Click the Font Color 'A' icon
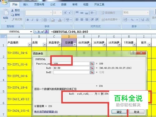 click(60, 20)
